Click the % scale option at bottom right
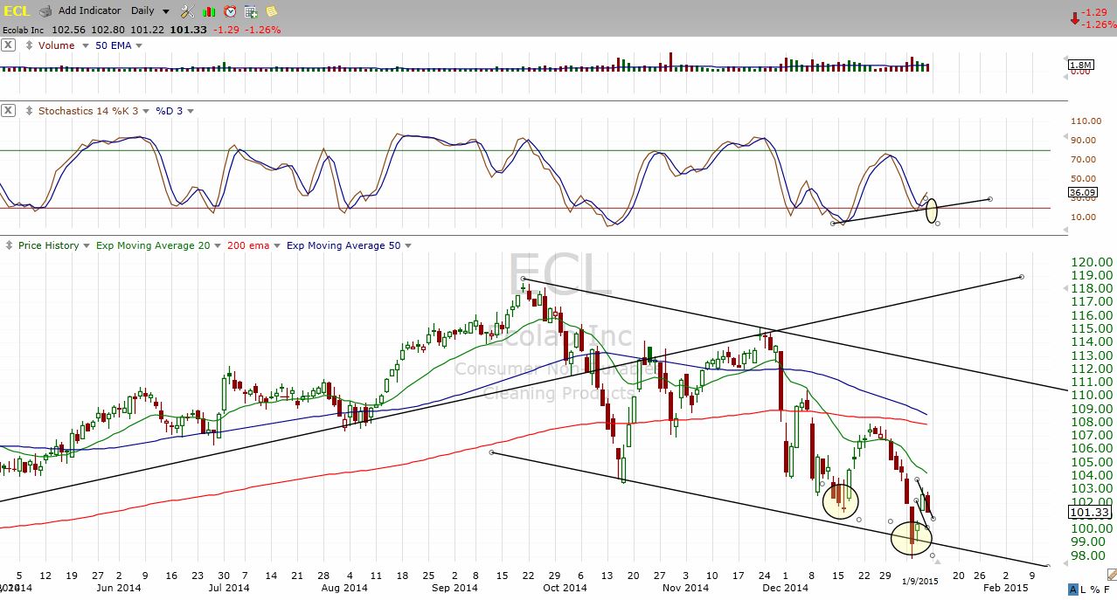This screenshot has height=600, width=1117. point(1094,590)
